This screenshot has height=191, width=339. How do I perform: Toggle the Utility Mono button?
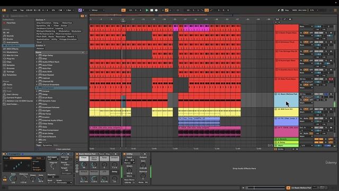pyautogui.click(x=129, y=176)
